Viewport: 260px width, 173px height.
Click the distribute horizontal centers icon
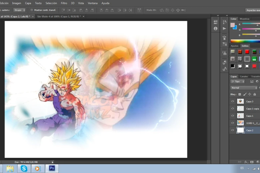click(x=125, y=10)
